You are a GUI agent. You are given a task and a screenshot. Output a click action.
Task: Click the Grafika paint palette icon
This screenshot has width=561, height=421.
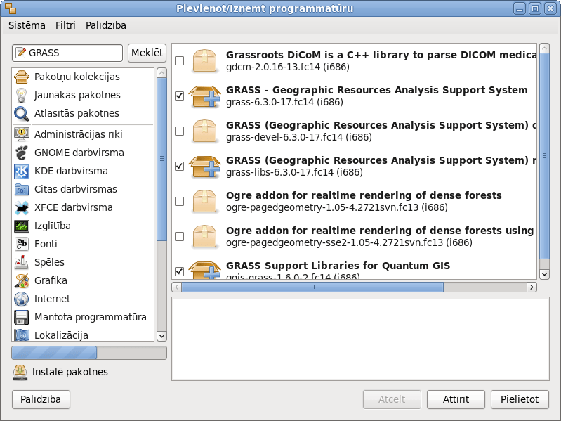coord(22,280)
